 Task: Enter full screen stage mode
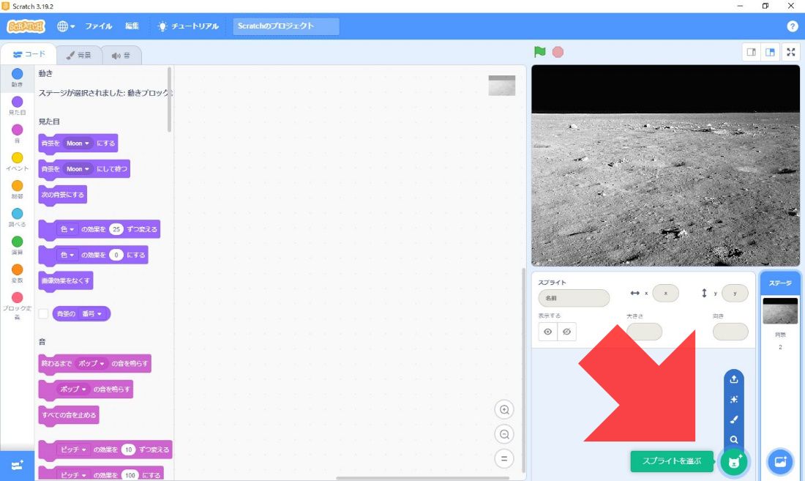coord(791,52)
